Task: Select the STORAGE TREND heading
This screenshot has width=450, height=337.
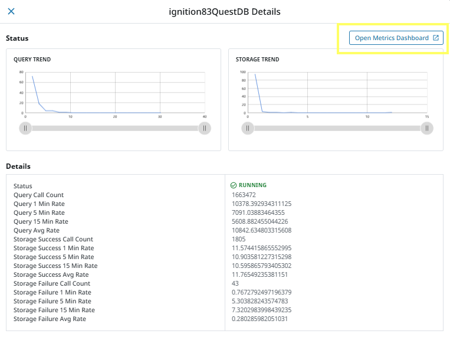Action: pyautogui.click(x=257, y=60)
